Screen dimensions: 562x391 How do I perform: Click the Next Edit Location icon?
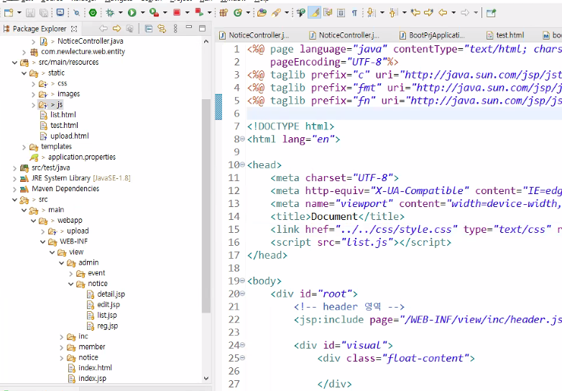coord(428,13)
